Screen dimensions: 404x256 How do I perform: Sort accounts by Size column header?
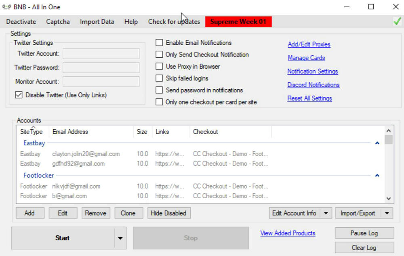142,132
